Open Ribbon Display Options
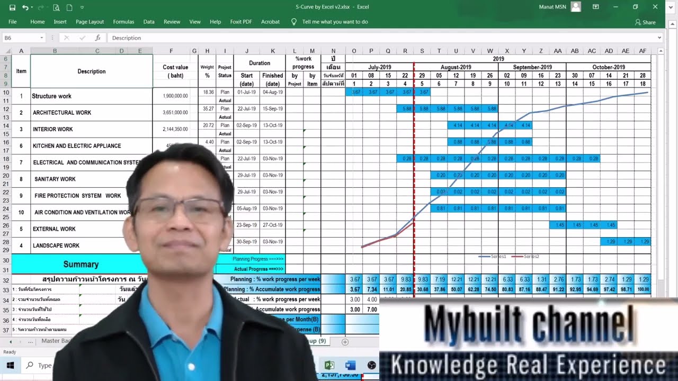 click(x=595, y=7)
